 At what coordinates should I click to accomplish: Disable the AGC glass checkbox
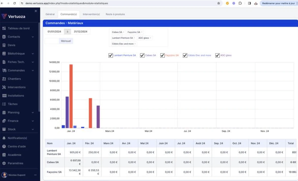tap(217, 55)
